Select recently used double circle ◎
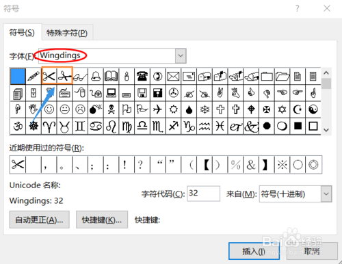This screenshot has width=342, height=264. (x=313, y=165)
